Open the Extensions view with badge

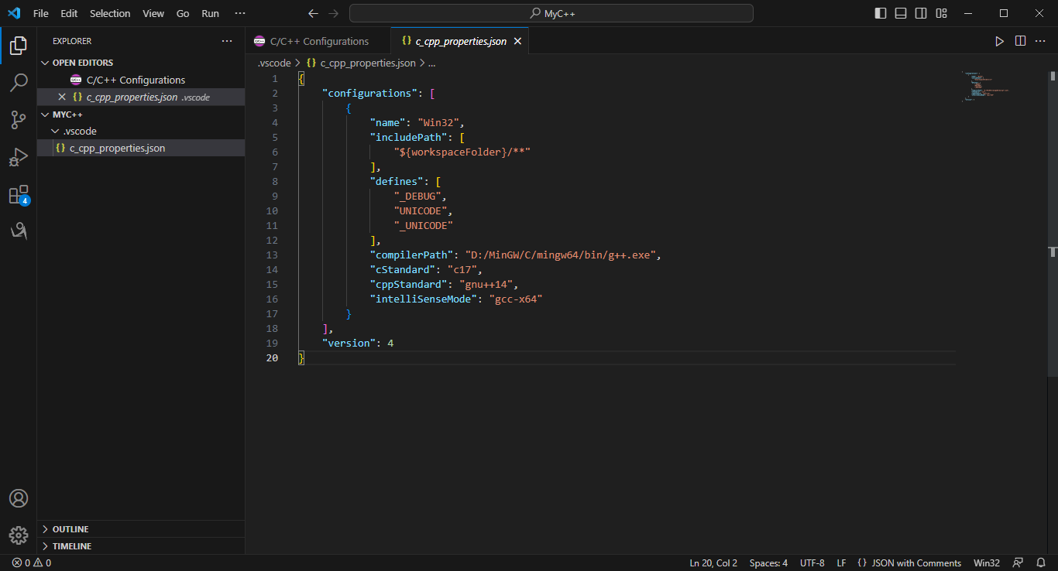(x=19, y=194)
